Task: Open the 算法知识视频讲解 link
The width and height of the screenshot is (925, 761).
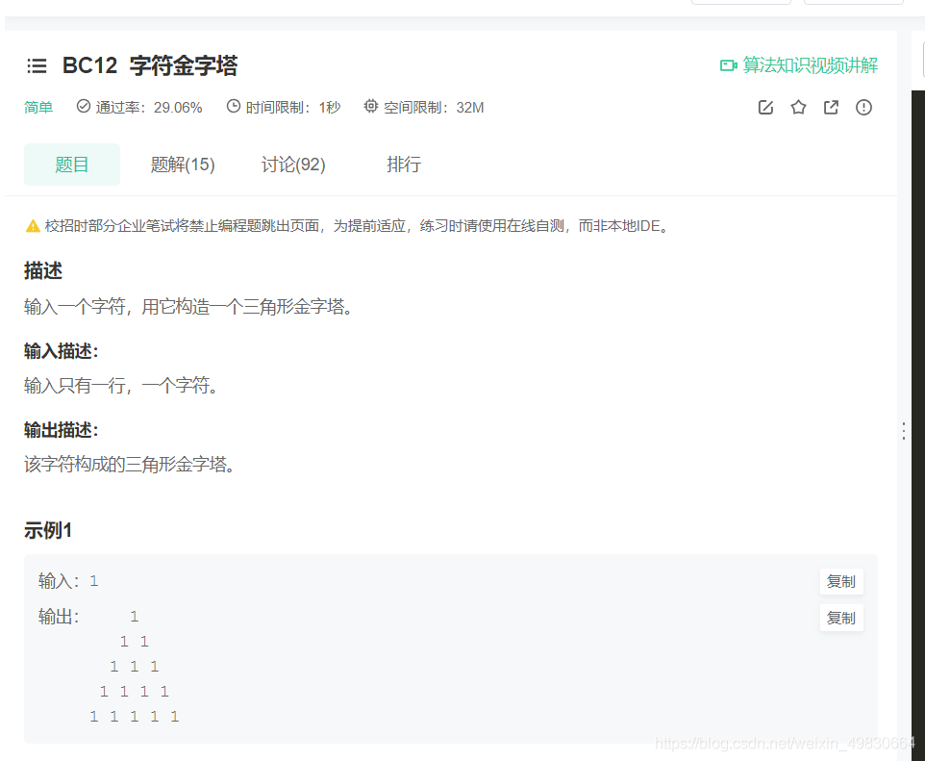Action: 810,65
